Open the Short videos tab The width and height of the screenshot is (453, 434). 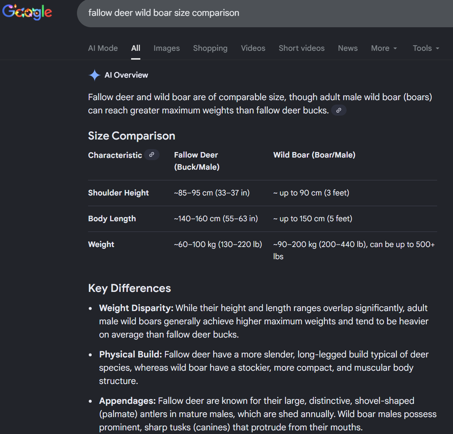pos(302,48)
